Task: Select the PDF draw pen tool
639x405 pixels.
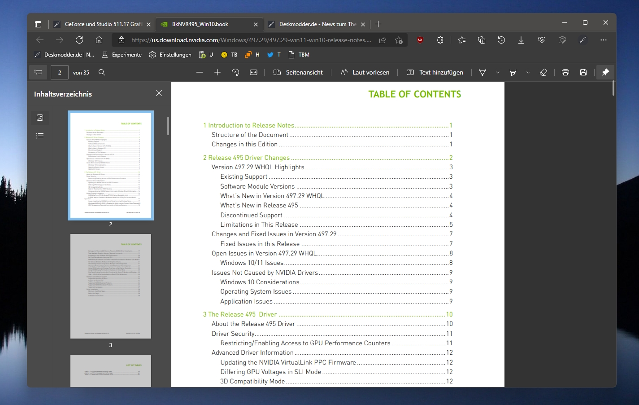Action: (483, 72)
